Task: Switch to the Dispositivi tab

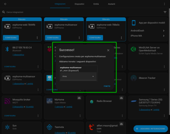Action: (x=79, y=4)
